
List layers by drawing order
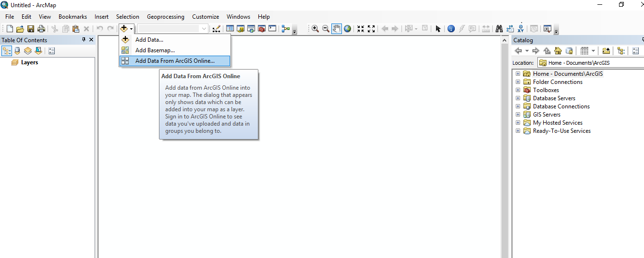coord(7,51)
